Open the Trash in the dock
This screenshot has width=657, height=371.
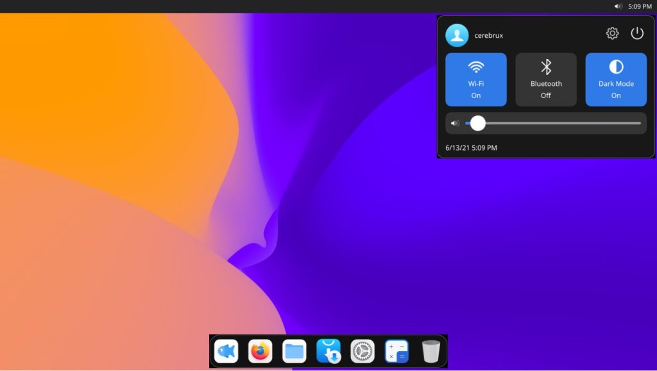click(431, 351)
